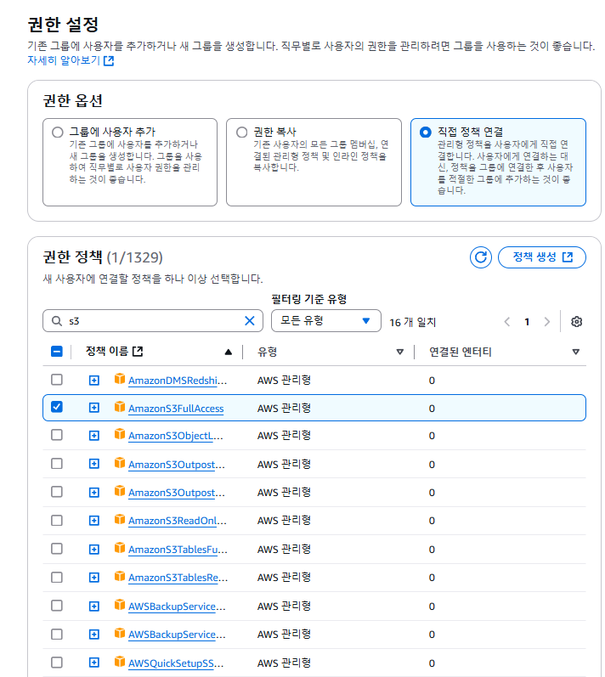605x677 pixels.
Task: Click the 필터링 기준 유형 label
Action: (x=308, y=299)
